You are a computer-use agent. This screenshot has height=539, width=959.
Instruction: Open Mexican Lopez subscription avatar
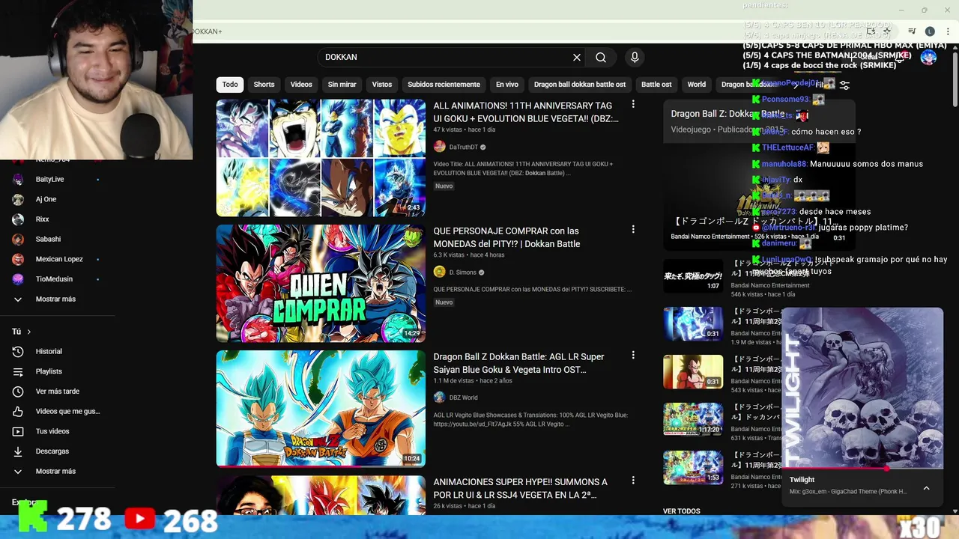tap(18, 259)
